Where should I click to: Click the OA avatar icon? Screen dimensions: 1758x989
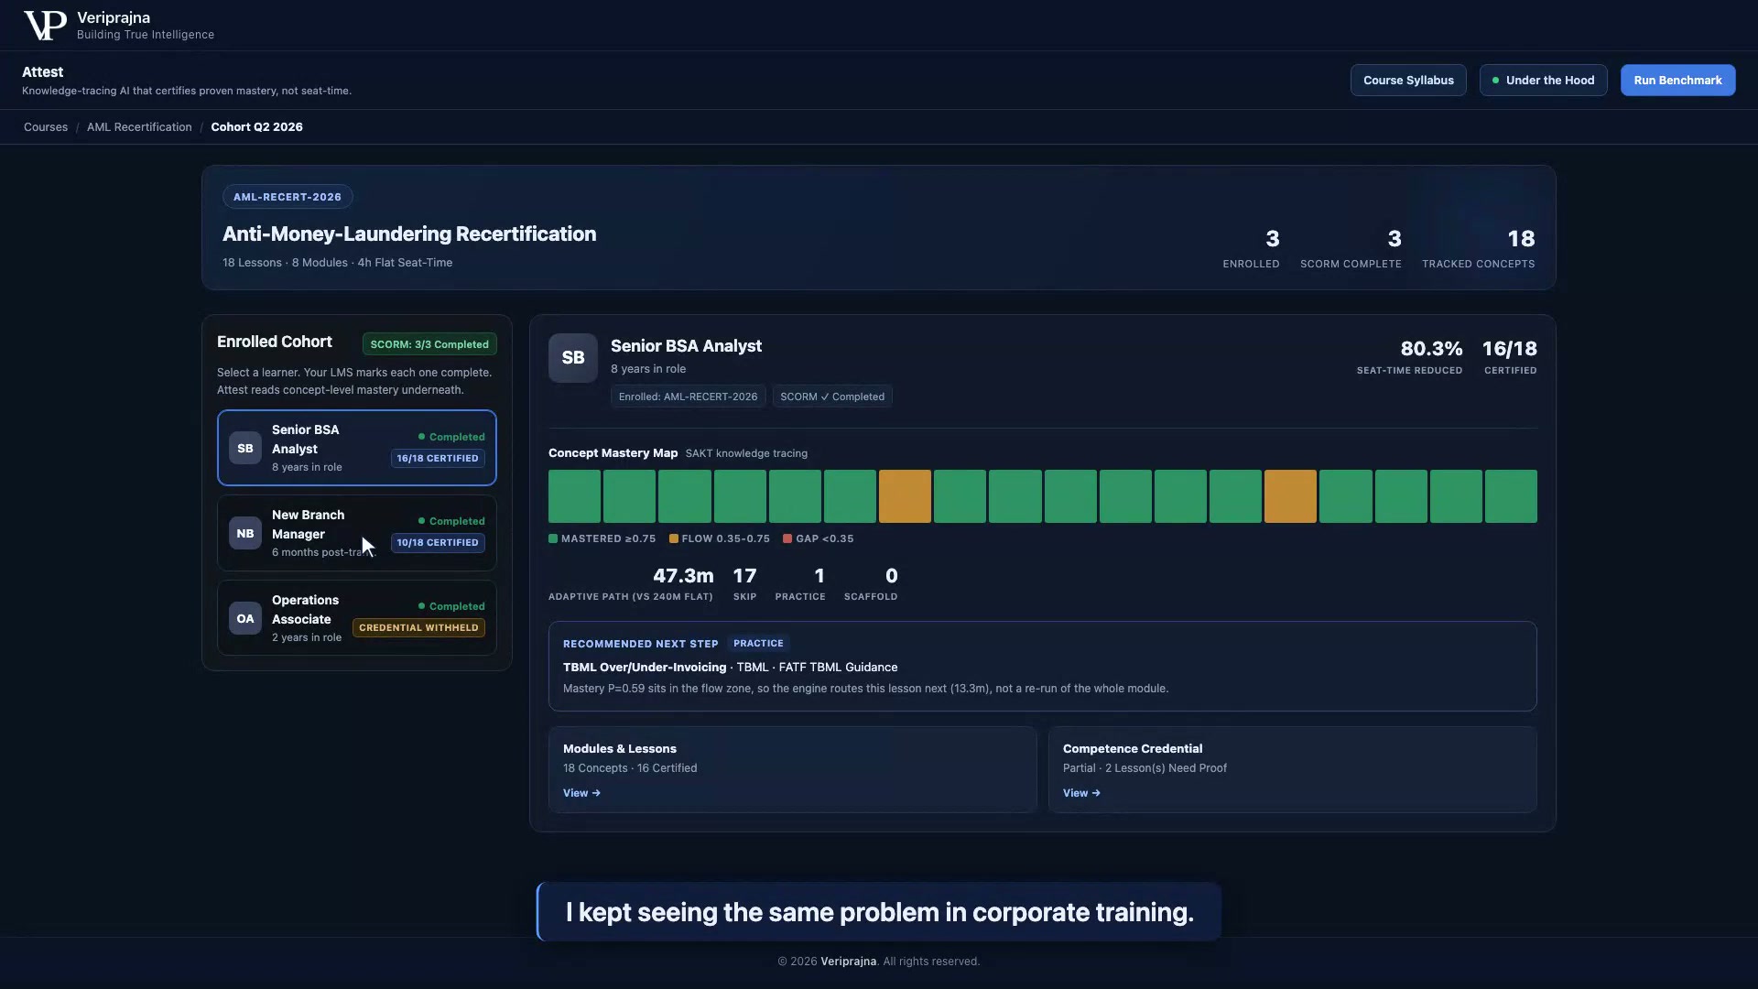(x=245, y=618)
